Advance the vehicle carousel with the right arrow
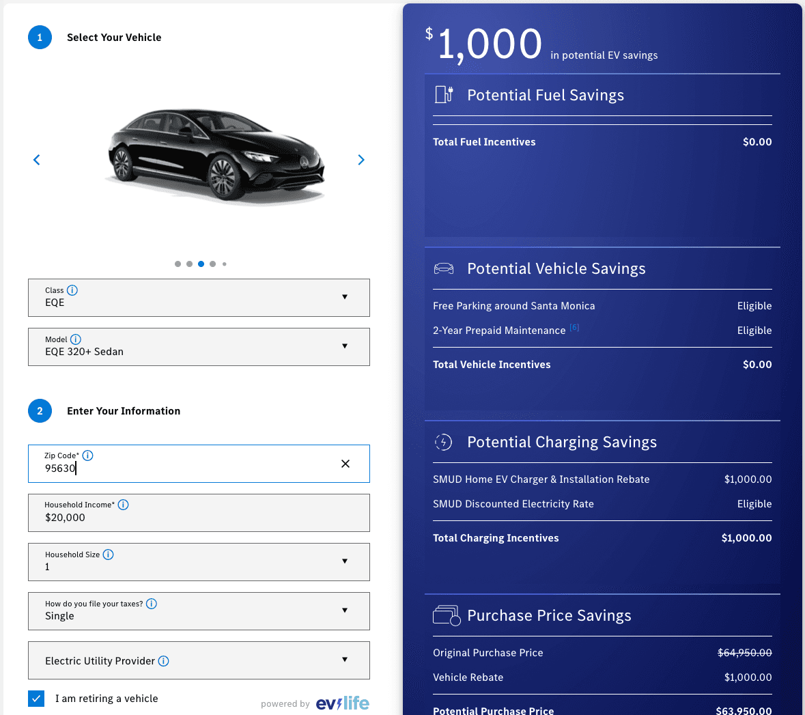The image size is (805, 715). 361,160
